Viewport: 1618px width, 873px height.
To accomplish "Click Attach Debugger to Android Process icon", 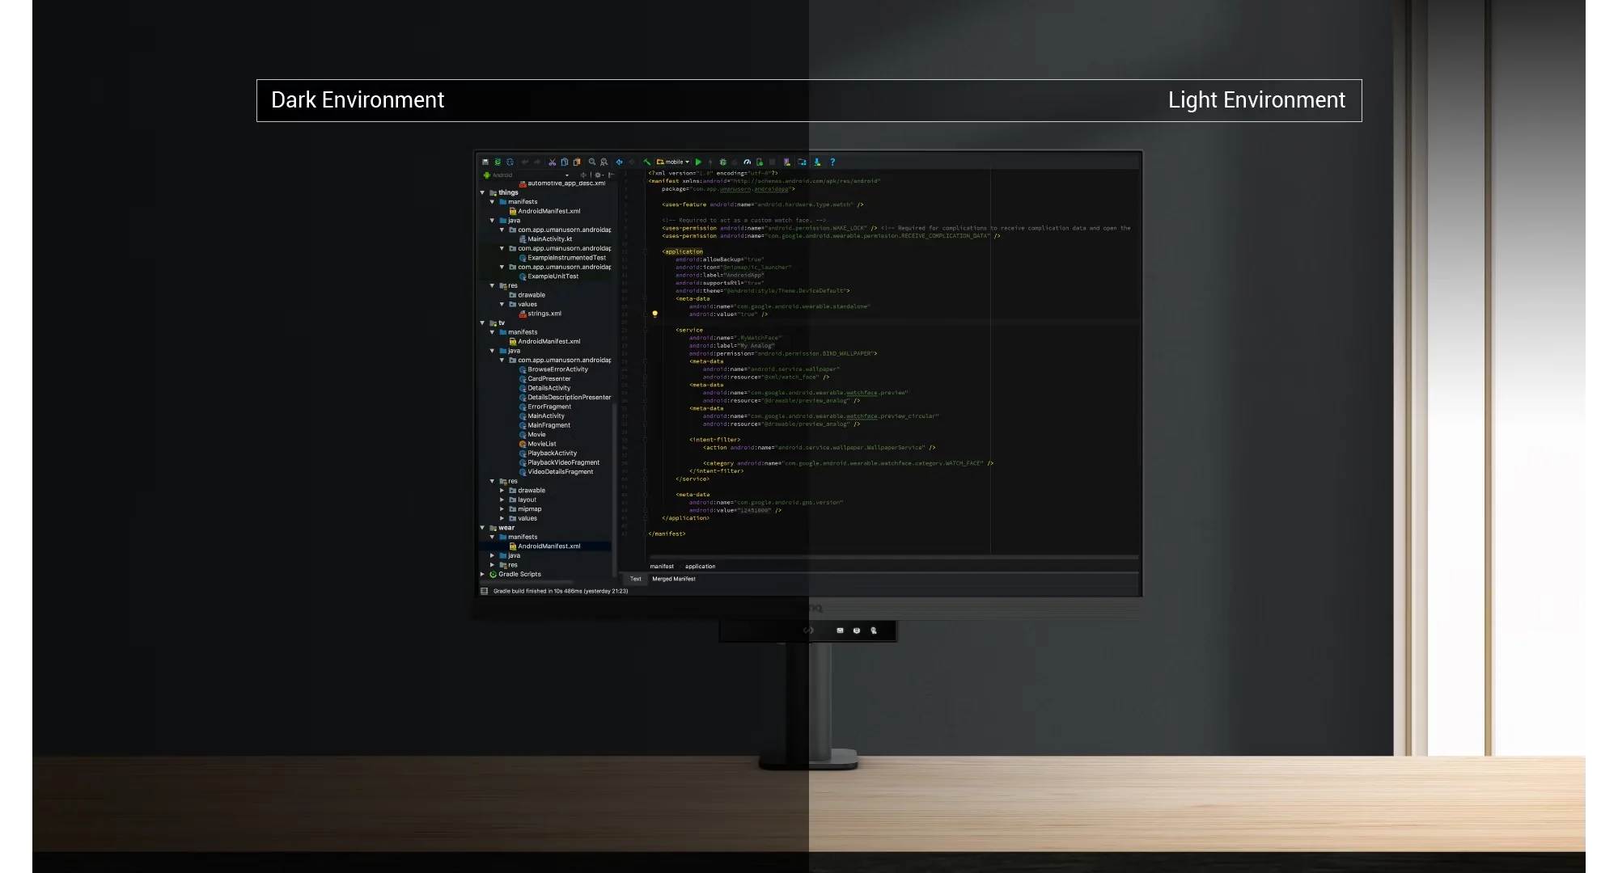I will click(760, 162).
